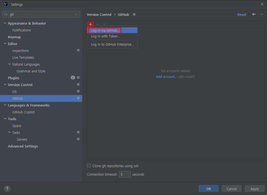Click the search magnifier icon in settings
Viewport: 267px width, 195px height.
pyautogui.click(x=6, y=14)
